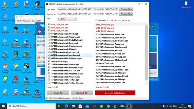194x109 pixels.
Task: Open the paint.net desktop shortcut
Action: [x=26, y=5]
